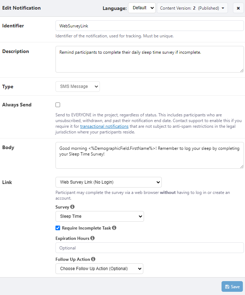Click the Require Incomplete Task info icon
The width and height of the screenshot is (245, 295).
click(x=114, y=228)
